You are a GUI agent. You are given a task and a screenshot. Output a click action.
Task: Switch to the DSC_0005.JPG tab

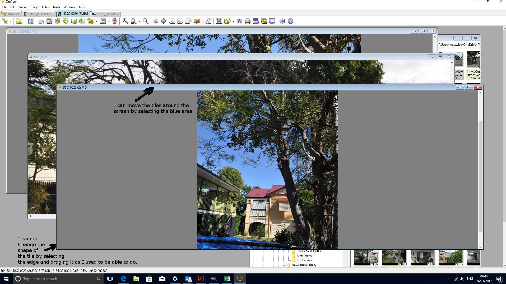coord(105,14)
